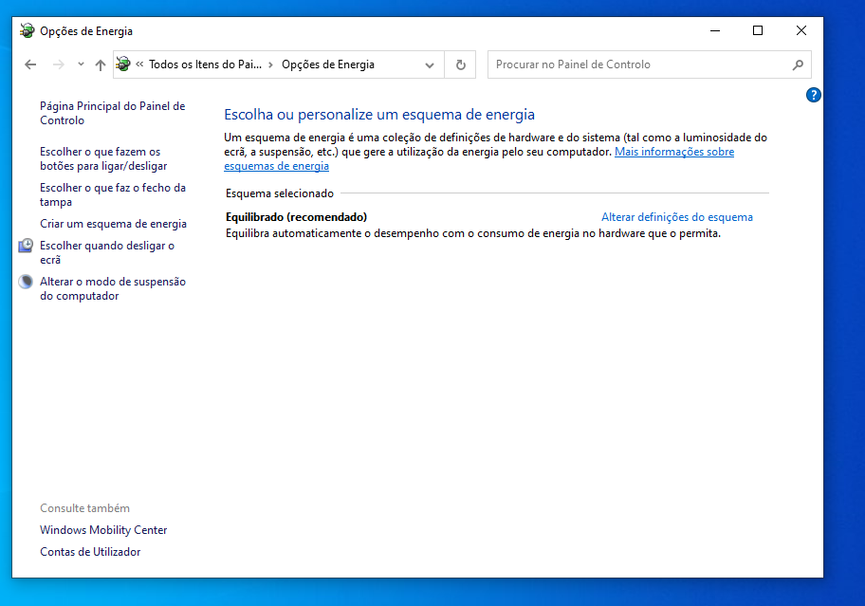Click the Opções de Energia breadcrumb
The image size is (865, 606).
pos(327,64)
